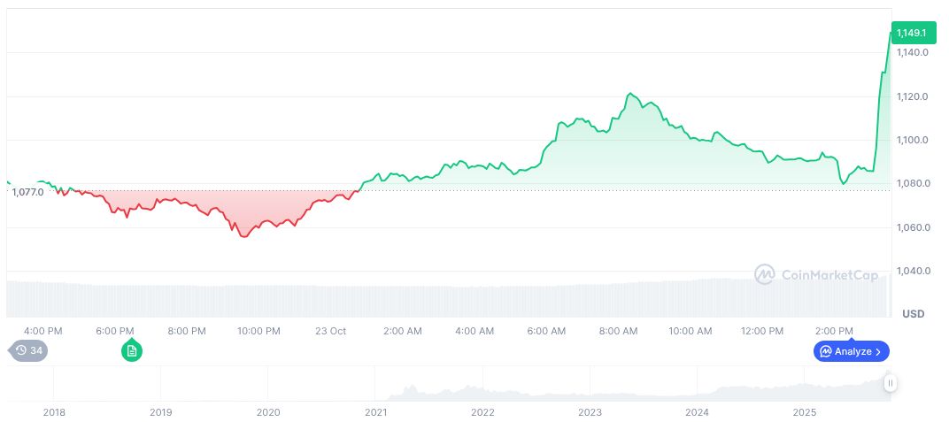Click the 8:00 AM time axis label

618,331
